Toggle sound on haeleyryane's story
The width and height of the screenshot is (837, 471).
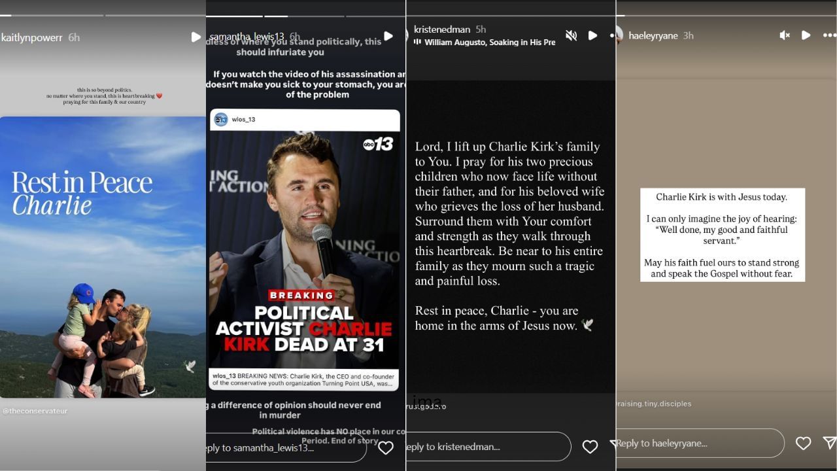click(785, 35)
